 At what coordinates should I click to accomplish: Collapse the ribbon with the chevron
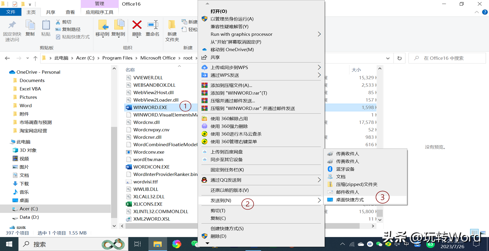tap(477, 12)
